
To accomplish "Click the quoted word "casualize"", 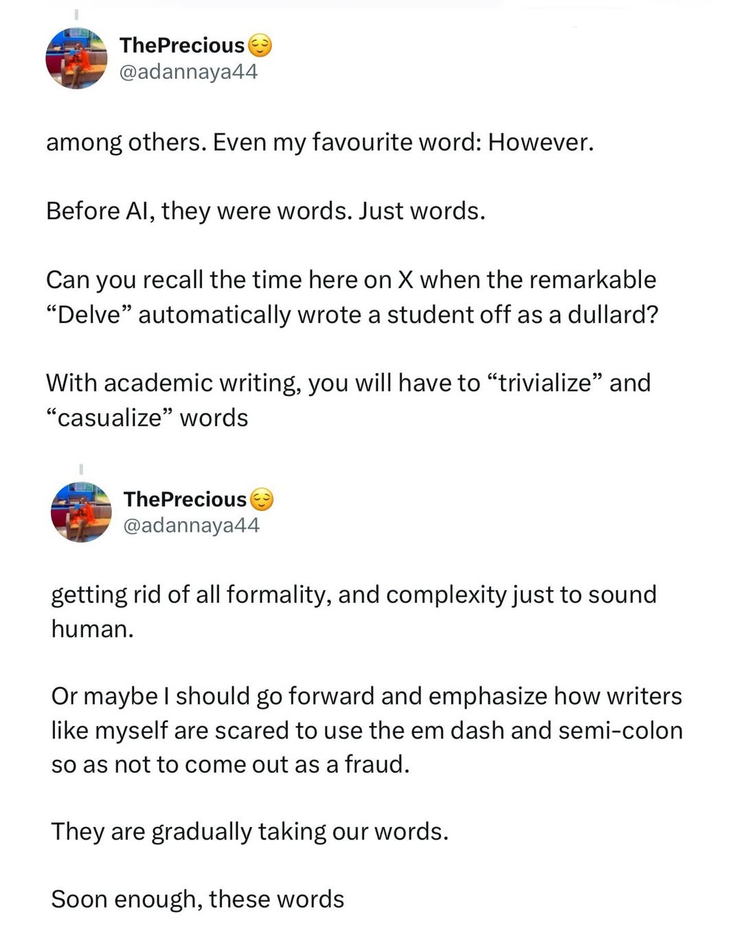I will 110,418.
